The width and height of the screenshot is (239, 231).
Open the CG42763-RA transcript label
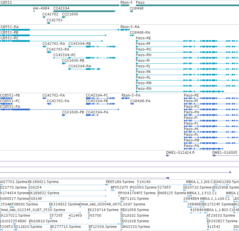58,49
